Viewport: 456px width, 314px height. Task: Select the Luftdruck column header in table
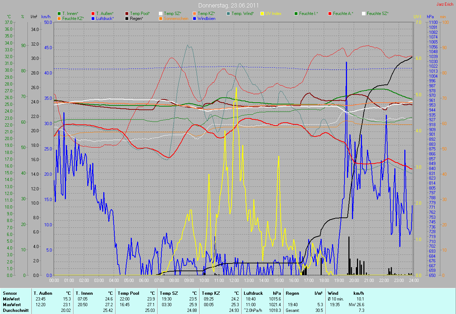point(253,293)
